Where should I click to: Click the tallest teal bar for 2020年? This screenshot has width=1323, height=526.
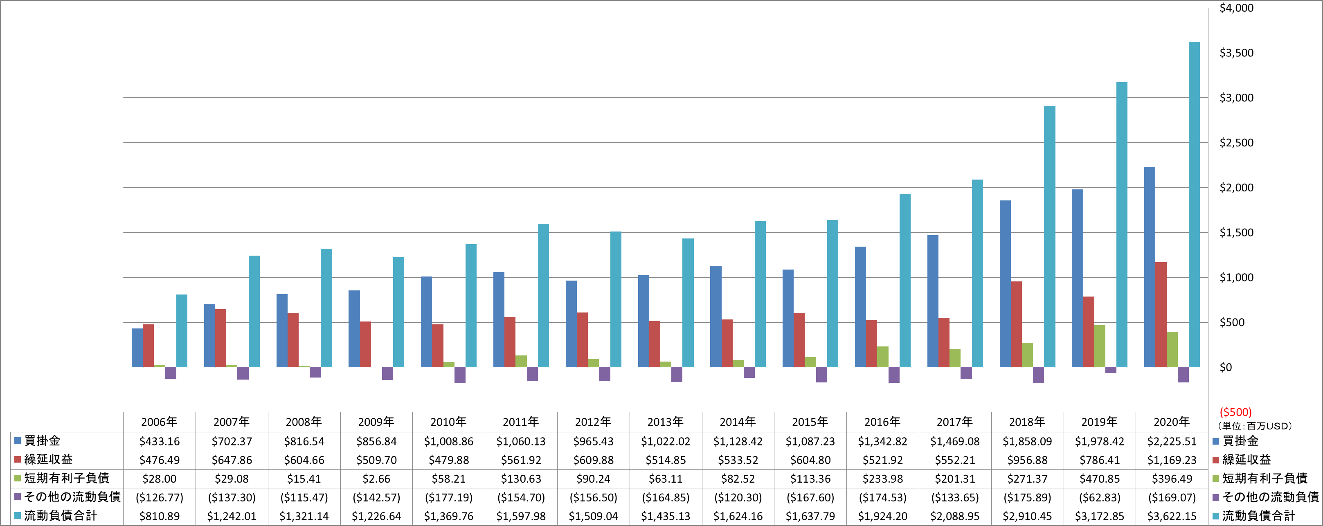point(1194,205)
